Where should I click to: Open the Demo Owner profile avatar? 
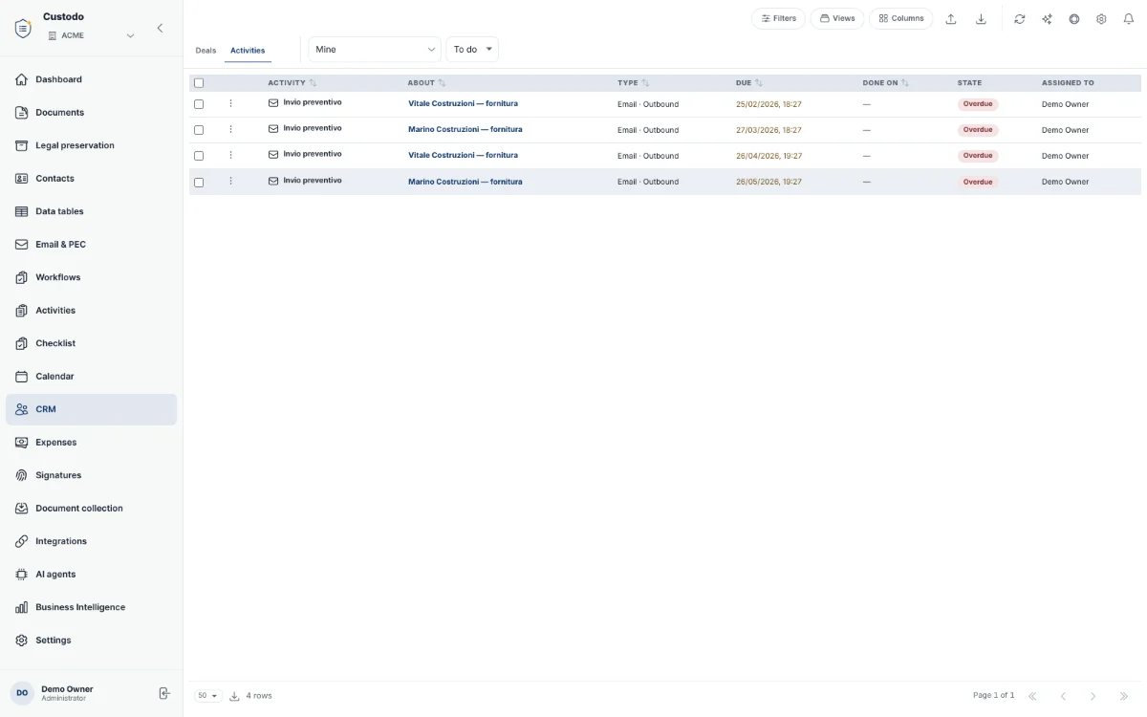pyautogui.click(x=22, y=693)
